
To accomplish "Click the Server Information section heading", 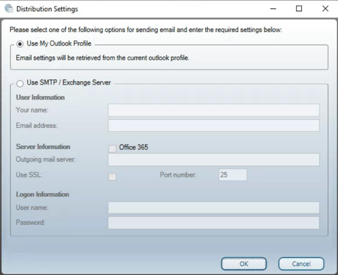I will click(x=43, y=147).
